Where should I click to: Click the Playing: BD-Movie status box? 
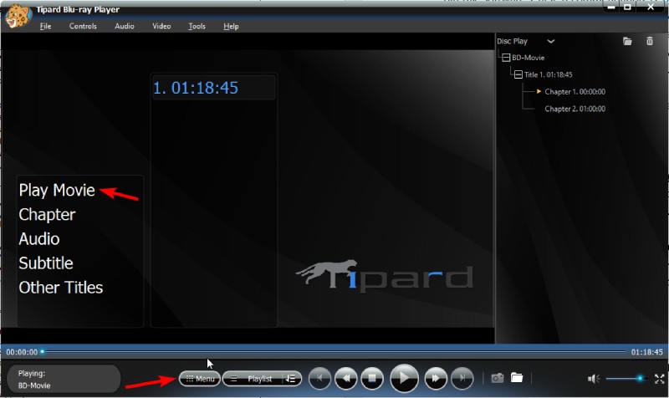(x=64, y=379)
